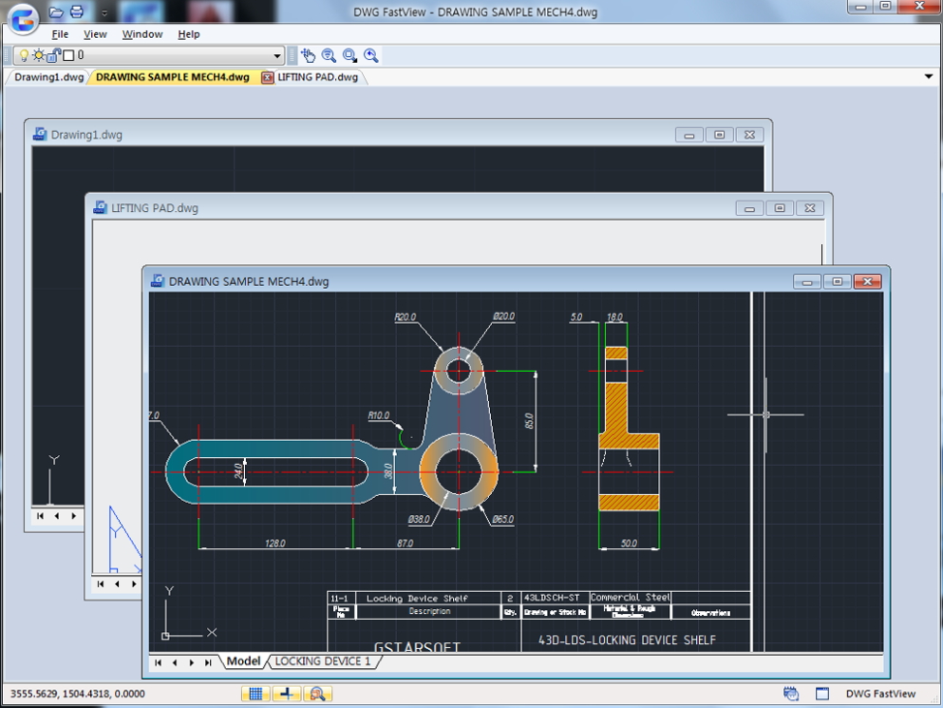Click the 50.0 dimension in section view
Viewport: 943px width, 708px height.
629,543
